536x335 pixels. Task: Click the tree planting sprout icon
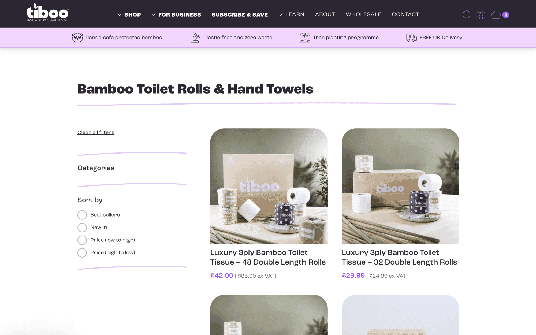(x=305, y=38)
